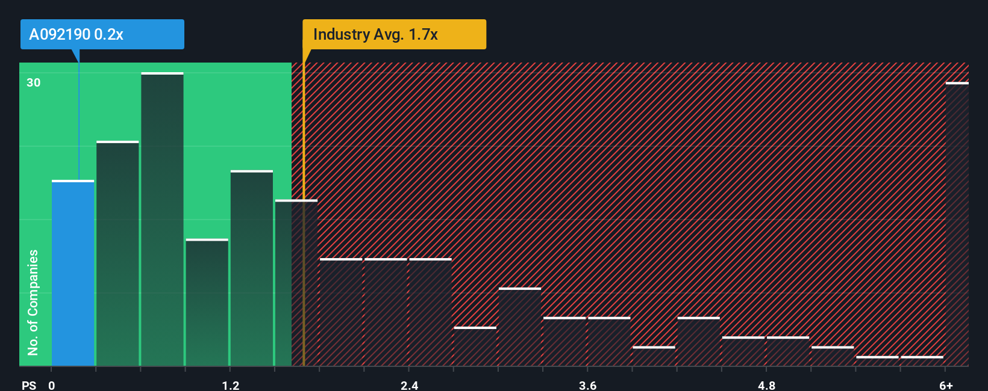Screen dimensions: 988x391
Task: Select the tallest green histogram bar
Action: (x=162, y=219)
